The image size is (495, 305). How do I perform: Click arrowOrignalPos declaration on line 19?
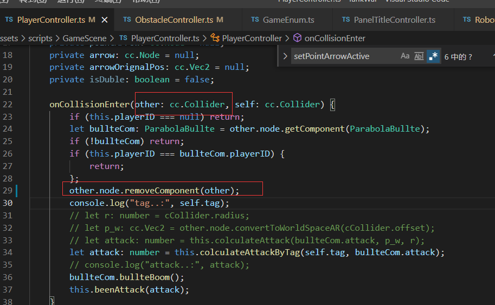[127, 67]
